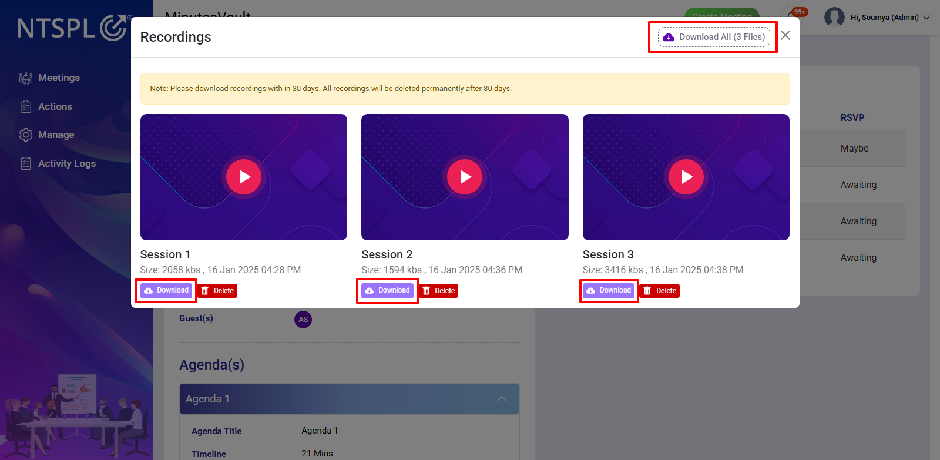
Task: Delete the Session 3 recording
Action: pyautogui.click(x=660, y=291)
